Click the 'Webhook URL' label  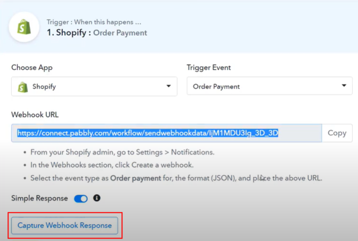[35, 115]
